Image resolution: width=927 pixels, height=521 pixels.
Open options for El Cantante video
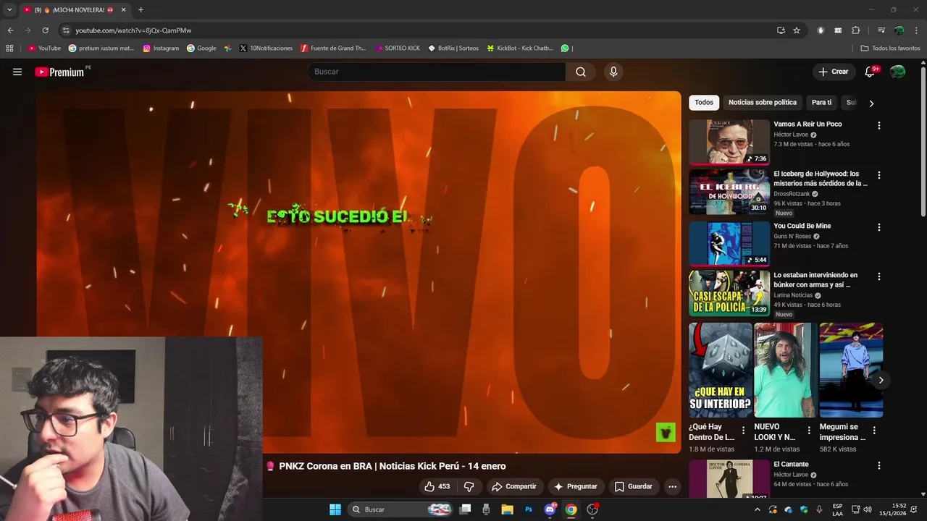point(879,466)
